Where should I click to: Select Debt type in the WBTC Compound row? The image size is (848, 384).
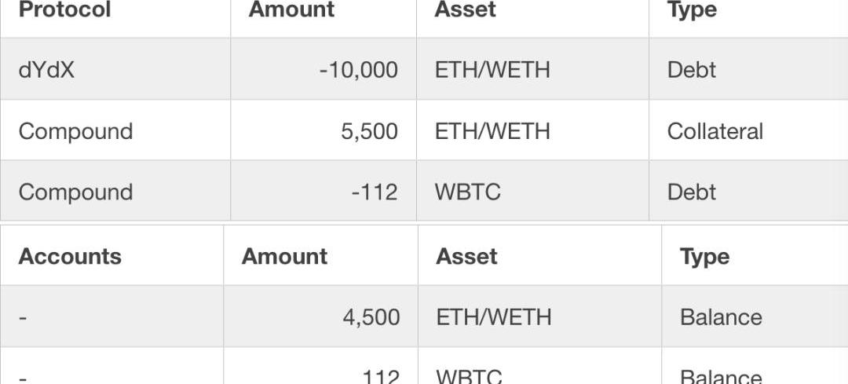pos(691,192)
